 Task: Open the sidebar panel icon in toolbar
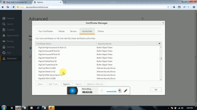pos(179,7)
